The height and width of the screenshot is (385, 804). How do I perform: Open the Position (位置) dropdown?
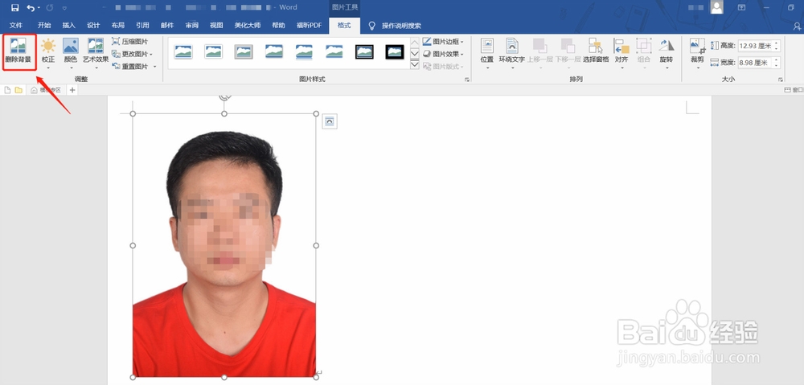[487, 53]
